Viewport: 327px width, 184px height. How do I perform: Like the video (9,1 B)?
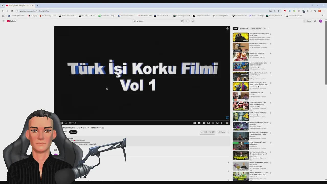pos(204,132)
